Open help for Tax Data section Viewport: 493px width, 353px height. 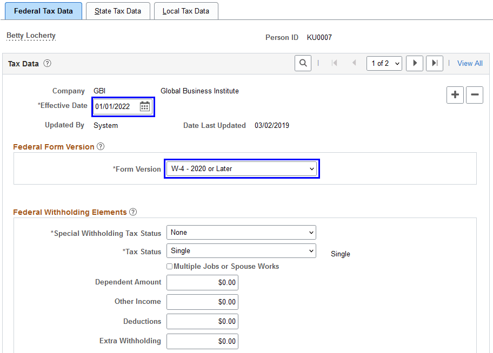coord(47,63)
